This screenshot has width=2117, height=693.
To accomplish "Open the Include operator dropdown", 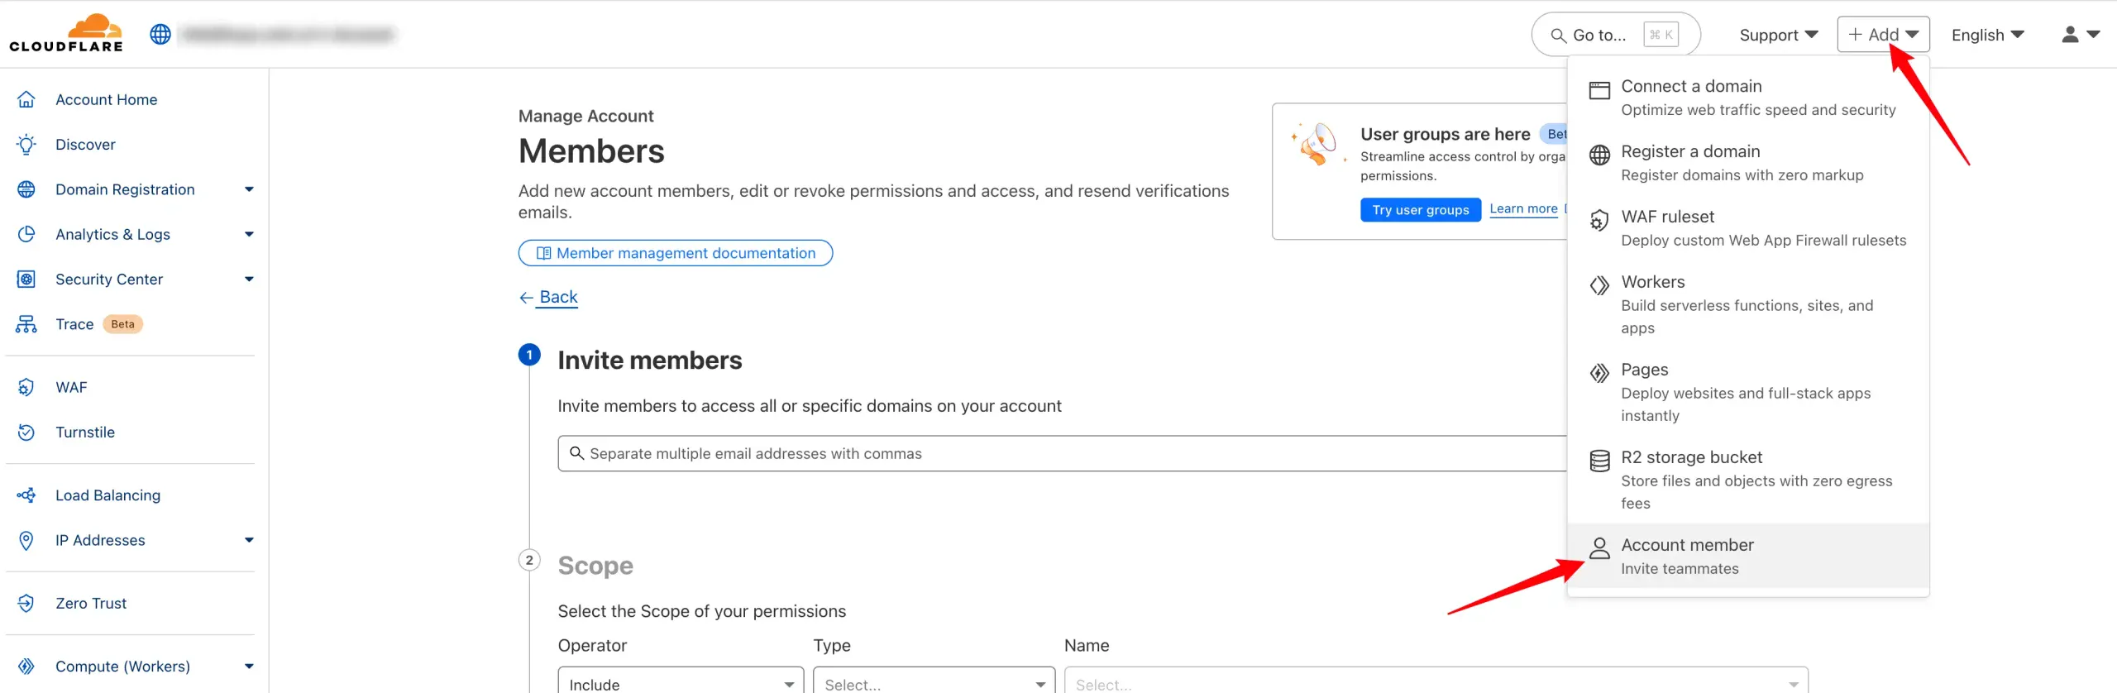I will (x=680, y=683).
